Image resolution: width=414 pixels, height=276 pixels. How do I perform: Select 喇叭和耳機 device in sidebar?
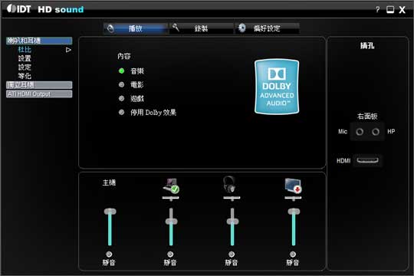[39, 41]
